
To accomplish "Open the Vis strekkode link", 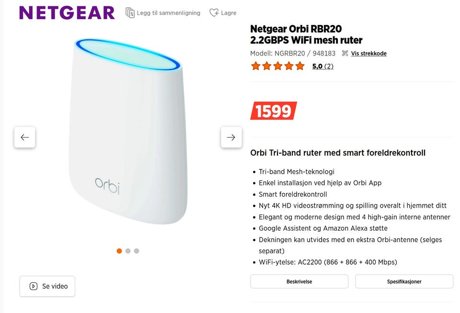I will [x=369, y=53].
